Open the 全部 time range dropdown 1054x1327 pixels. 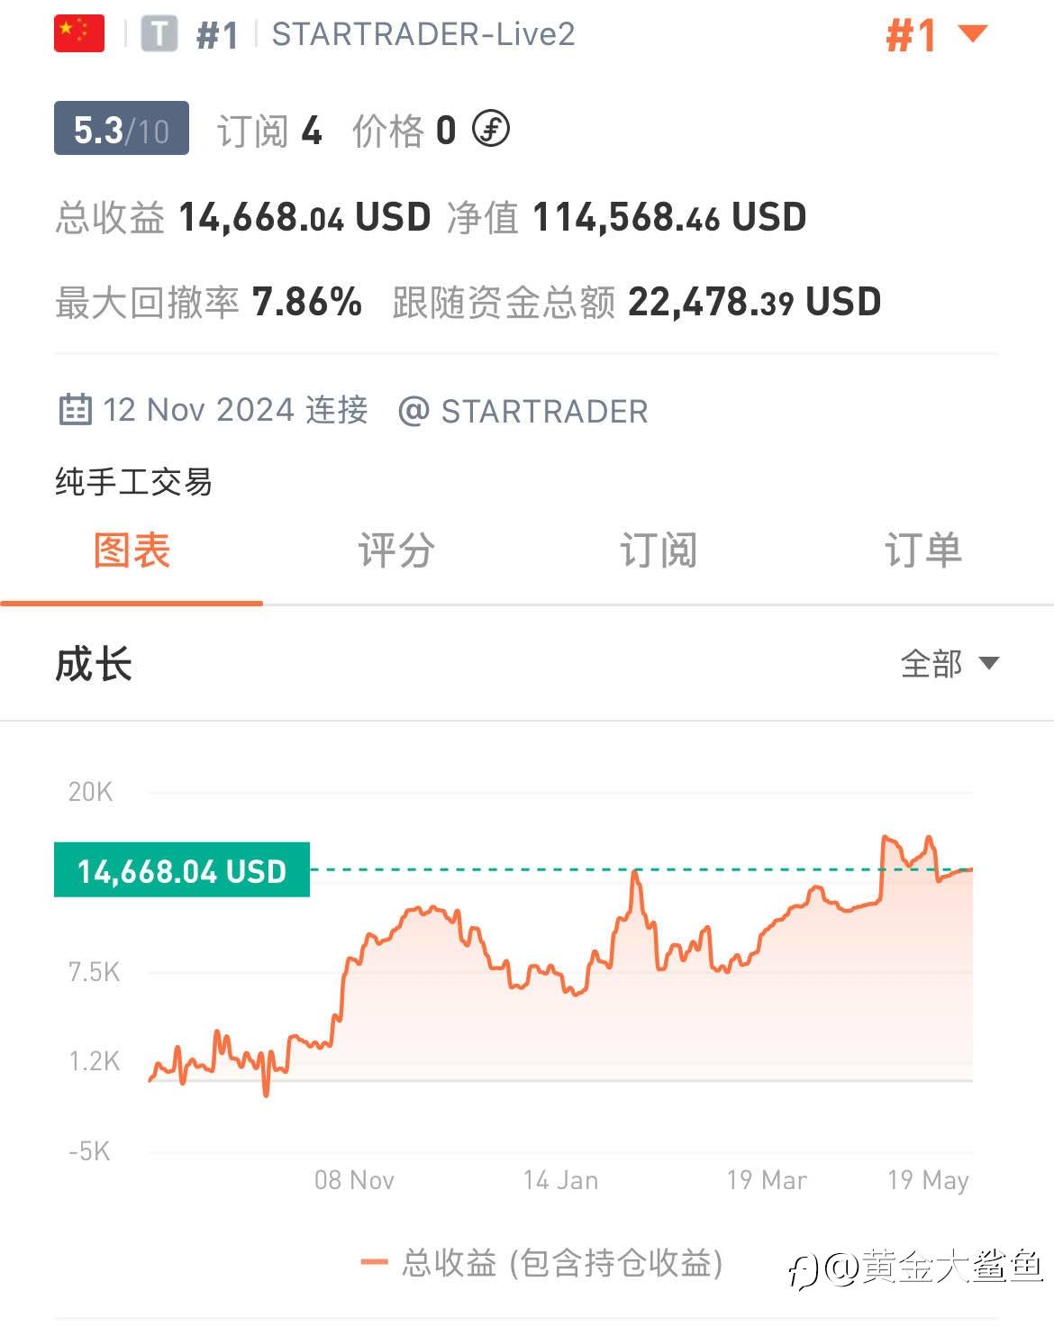949,664
